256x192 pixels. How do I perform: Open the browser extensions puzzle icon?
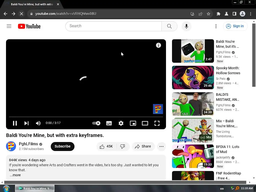(218, 14)
